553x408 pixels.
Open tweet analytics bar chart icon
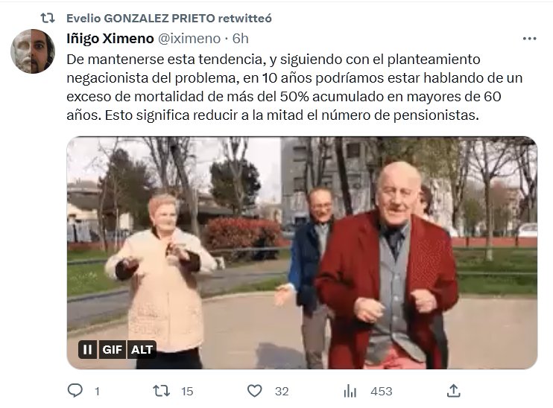350,391
